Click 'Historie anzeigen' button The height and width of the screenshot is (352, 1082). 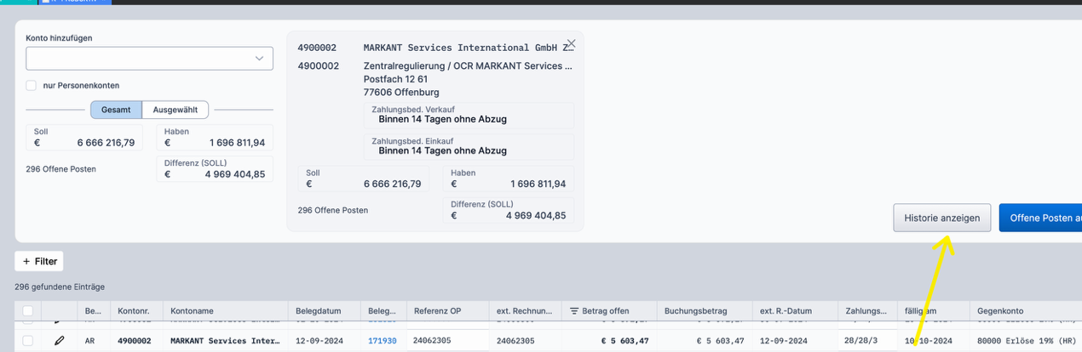(942, 218)
